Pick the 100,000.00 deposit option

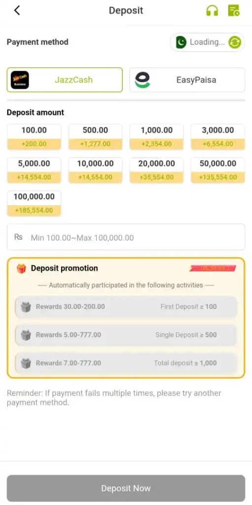(x=34, y=203)
